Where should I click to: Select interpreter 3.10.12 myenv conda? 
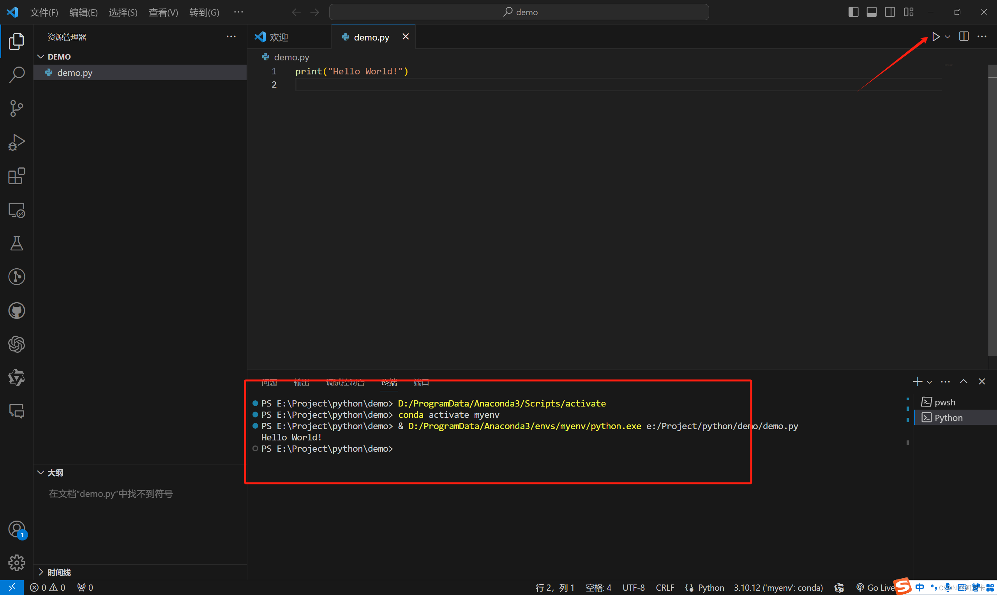778,588
